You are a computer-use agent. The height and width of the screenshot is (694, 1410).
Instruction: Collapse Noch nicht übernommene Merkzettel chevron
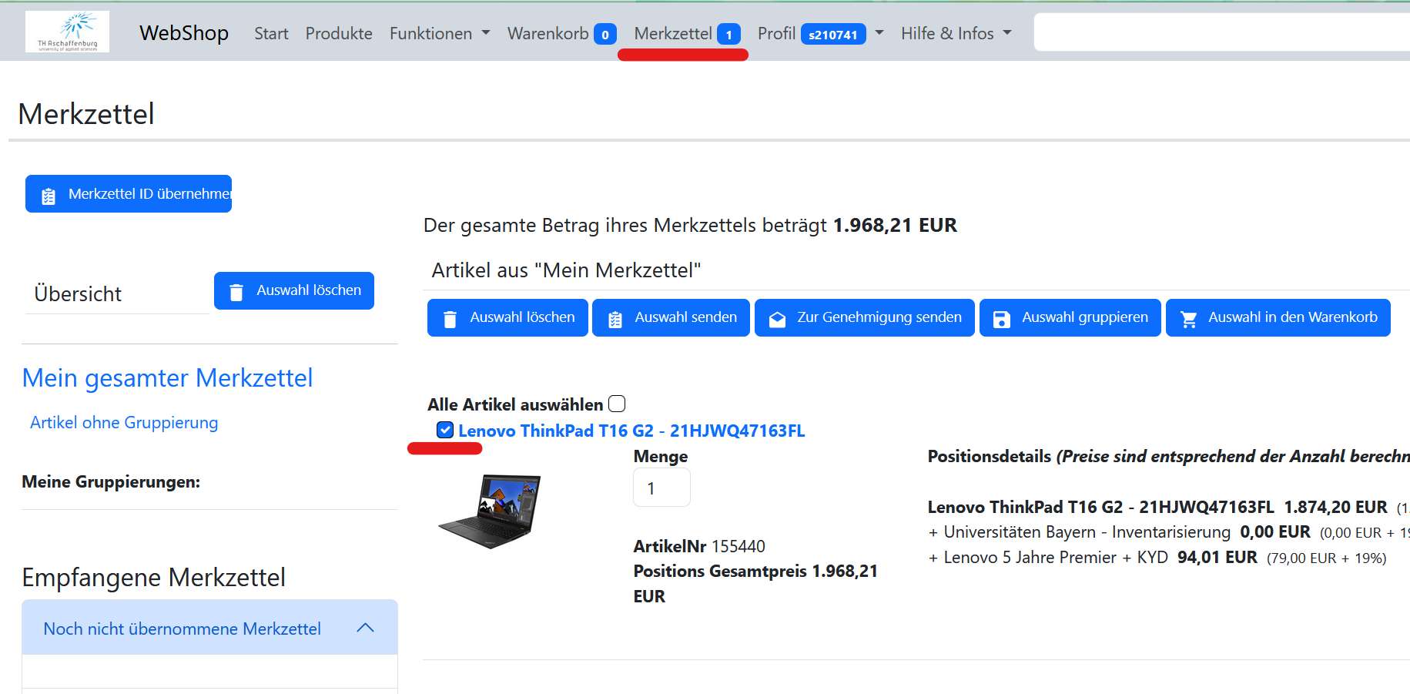point(366,628)
